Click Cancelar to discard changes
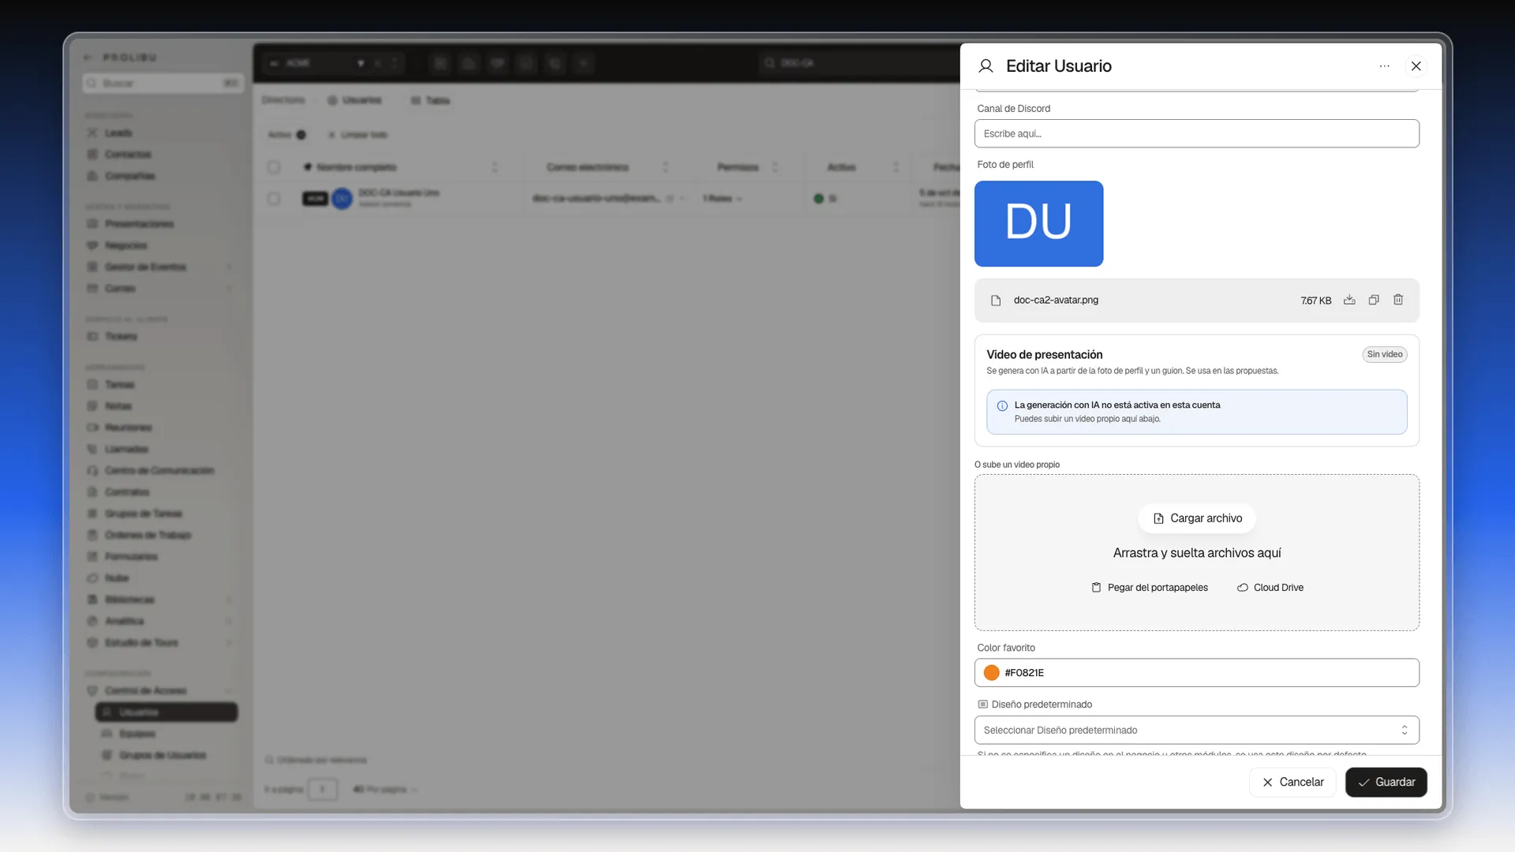This screenshot has height=852, width=1515. pos(1292,782)
